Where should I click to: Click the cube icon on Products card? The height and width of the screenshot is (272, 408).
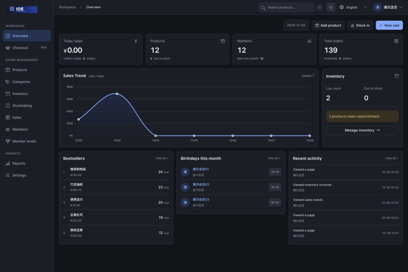[x=223, y=41]
